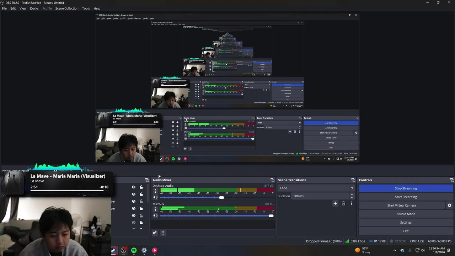Hide the topmost source via eye icon
This screenshot has height=256, width=455.
pos(134,187)
